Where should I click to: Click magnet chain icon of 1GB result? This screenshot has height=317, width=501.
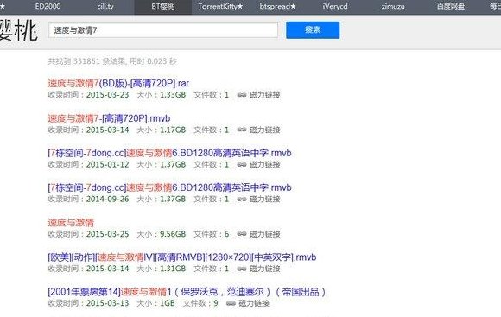point(231,303)
